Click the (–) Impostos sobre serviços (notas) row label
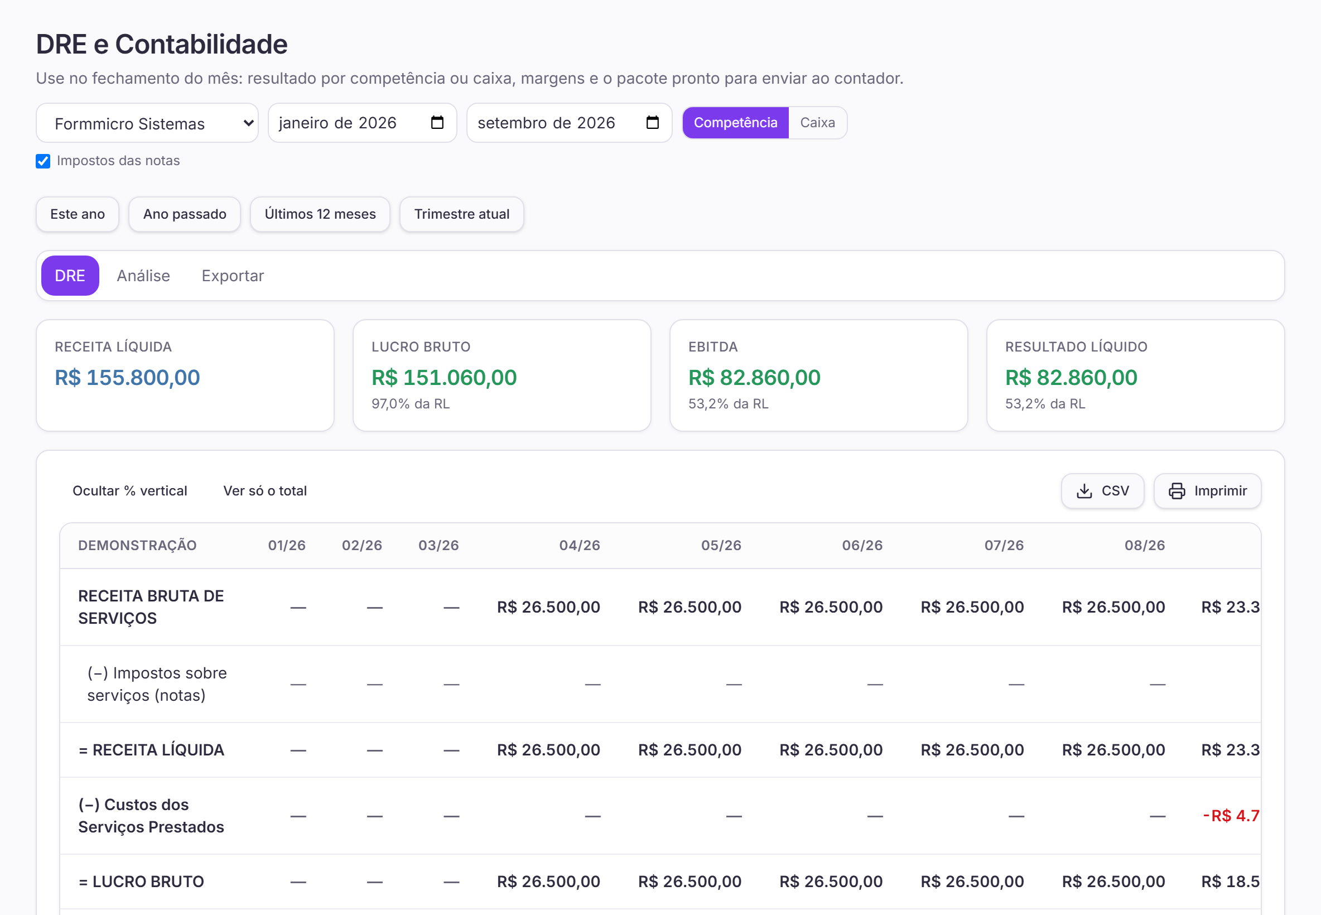Viewport: 1321px width, 915px height. [157, 684]
